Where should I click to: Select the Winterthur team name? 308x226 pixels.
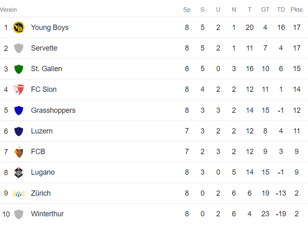[47, 214]
